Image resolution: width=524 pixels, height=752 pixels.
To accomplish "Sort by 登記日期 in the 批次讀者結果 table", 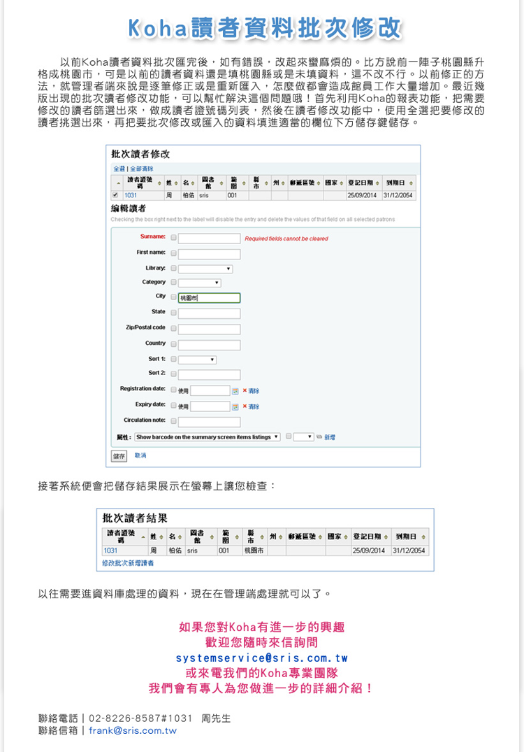I will coord(371,537).
